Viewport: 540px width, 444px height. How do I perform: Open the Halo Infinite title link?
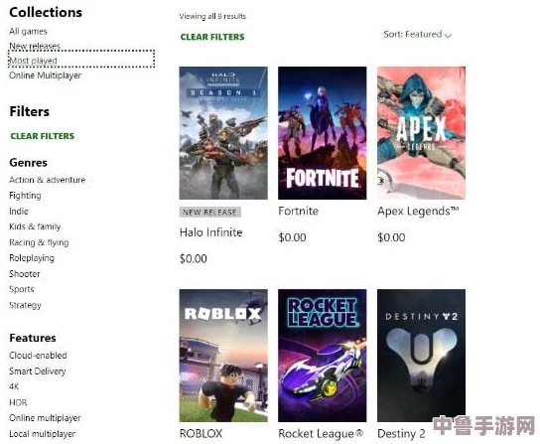tap(210, 232)
